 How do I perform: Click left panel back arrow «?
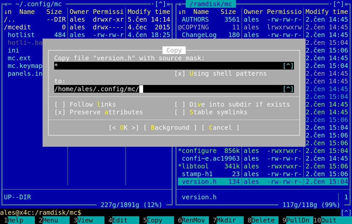pyautogui.click(x=6, y=4)
